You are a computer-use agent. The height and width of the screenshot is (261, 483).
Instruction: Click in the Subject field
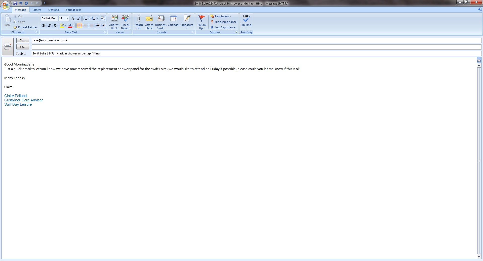[256, 53]
